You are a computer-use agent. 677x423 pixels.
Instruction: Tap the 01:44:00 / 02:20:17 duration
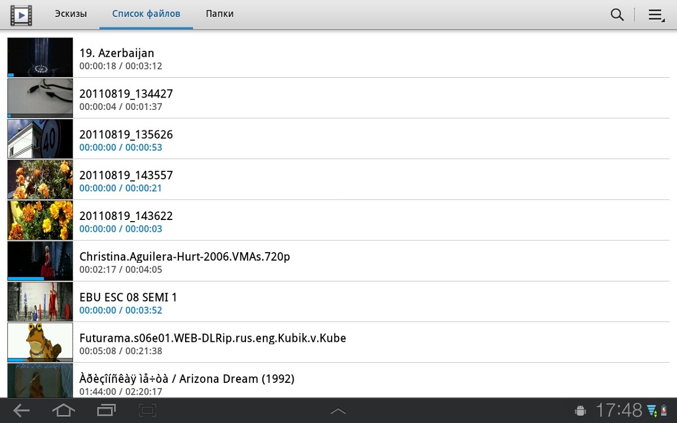pyautogui.click(x=121, y=391)
